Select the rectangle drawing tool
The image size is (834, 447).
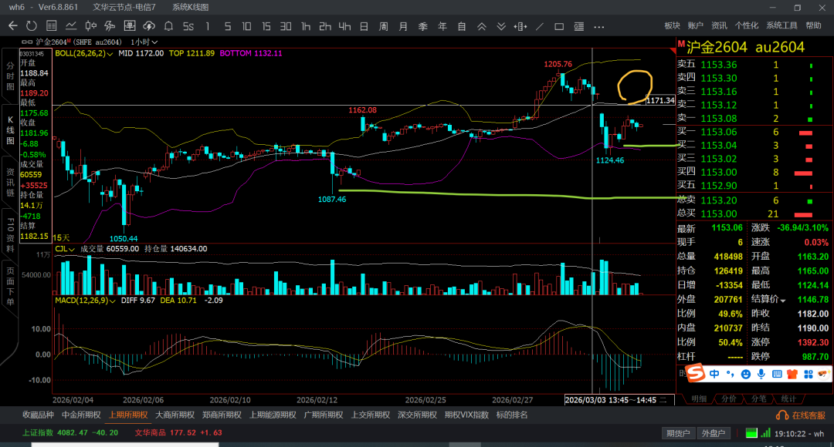pyautogui.click(x=559, y=26)
